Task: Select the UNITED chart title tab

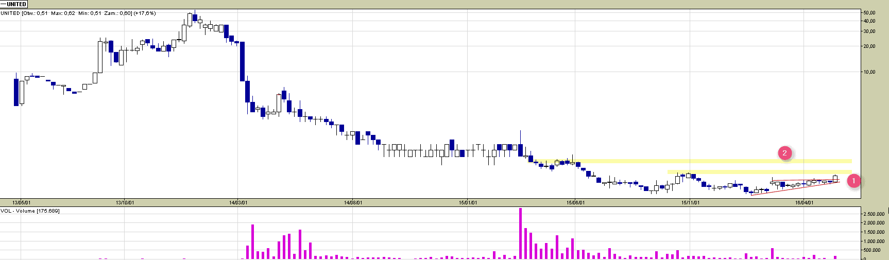Action: [14, 4]
